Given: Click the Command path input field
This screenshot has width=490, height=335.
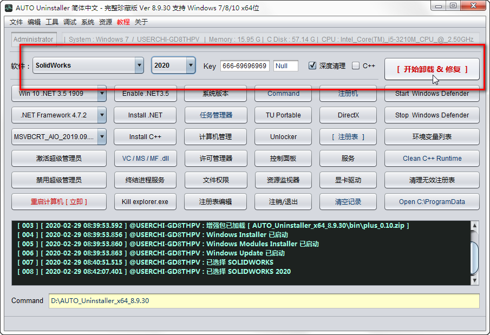Looking at the screenshot, I should coord(264,300).
